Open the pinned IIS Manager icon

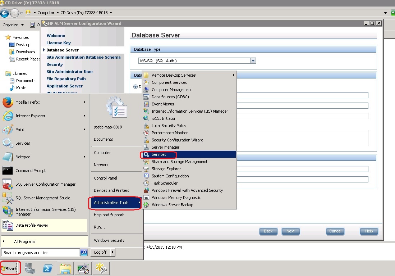point(8,212)
